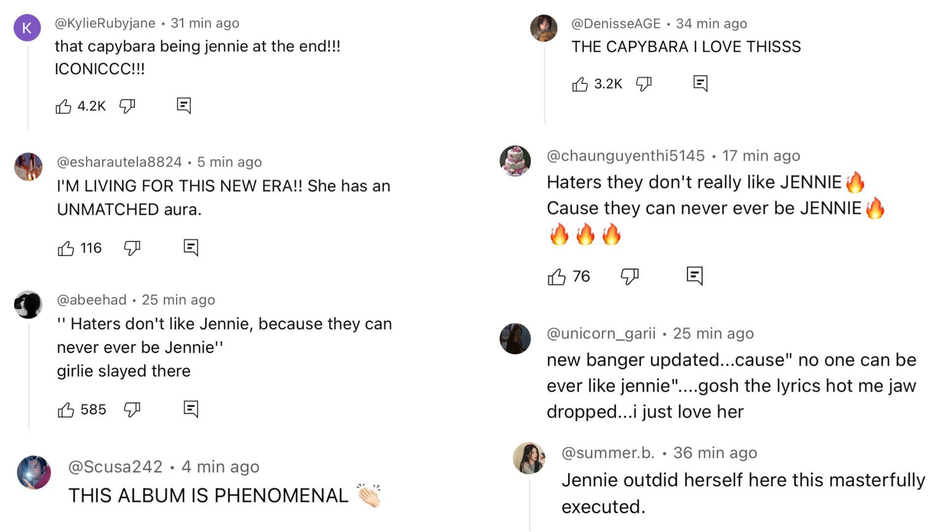The height and width of the screenshot is (532, 946).
Task: Reply to @esharautela8824's comment
Action: (x=191, y=247)
